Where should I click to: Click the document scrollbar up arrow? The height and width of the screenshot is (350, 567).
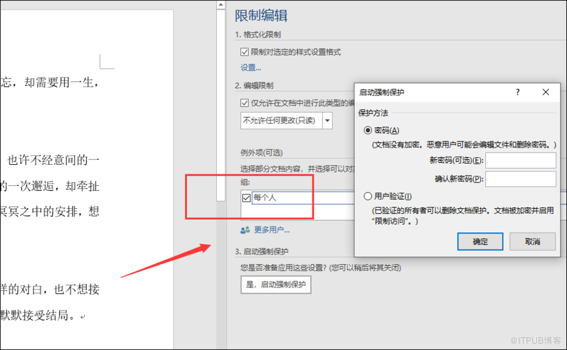click(221, 4)
